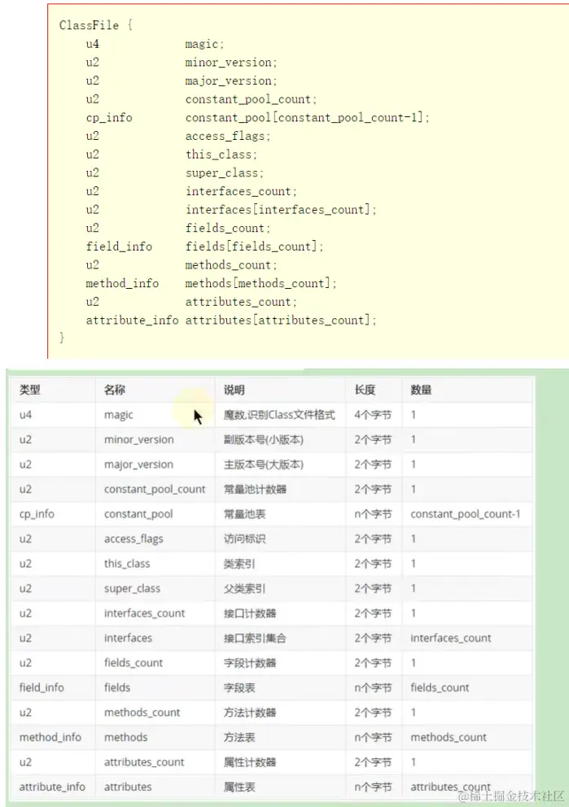Select 'minor_version;' in the code block
The image size is (569, 807).
click(x=231, y=63)
